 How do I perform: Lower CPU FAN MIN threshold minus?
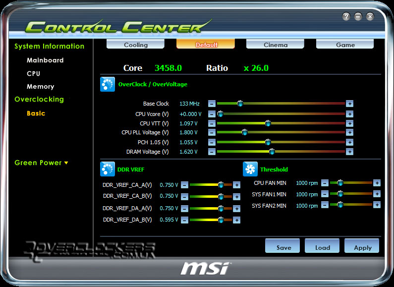point(325,183)
